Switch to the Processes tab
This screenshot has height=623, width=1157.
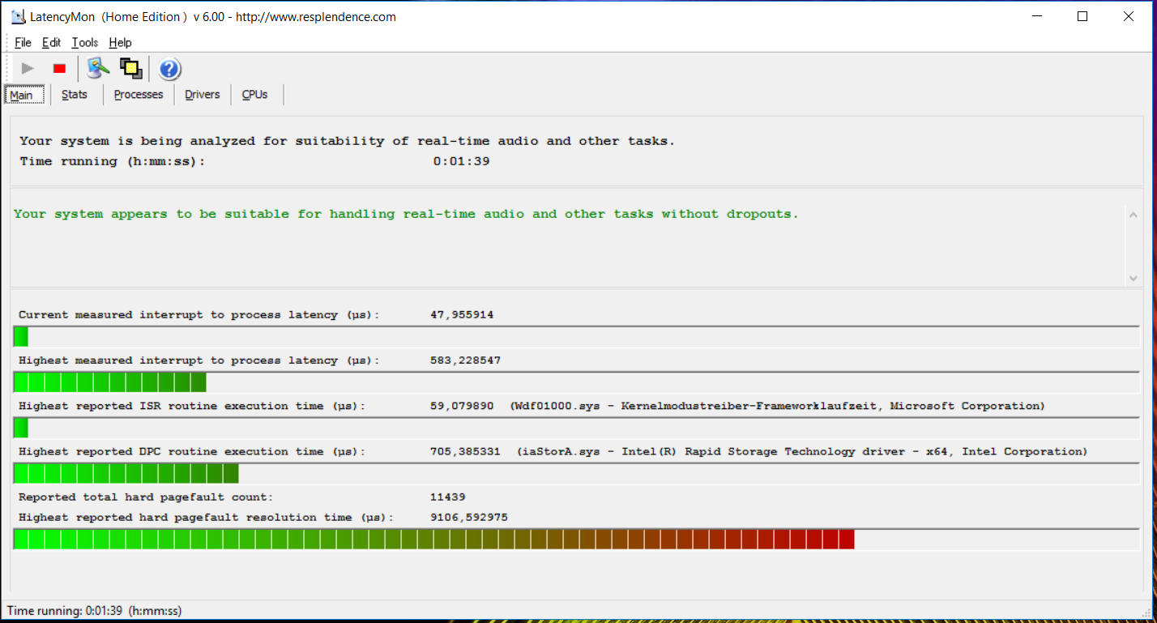pyautogui.click(x=139, y=94)
